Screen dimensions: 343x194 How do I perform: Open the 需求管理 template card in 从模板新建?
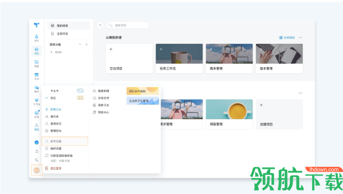point(229,58)
